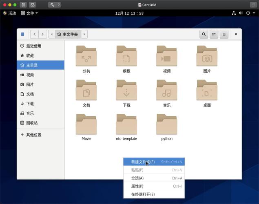The width and height of the screenshot is (259, 204).
Task: Choose 全选(A) from context menu
Action: tap(154, 178)
